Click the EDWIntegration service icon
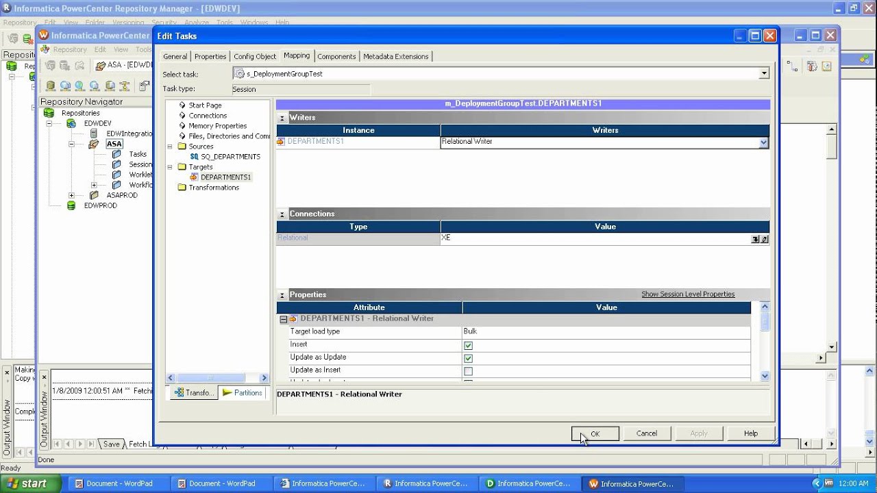The width and height of the screenshot is (877, 493). [94, 134]
